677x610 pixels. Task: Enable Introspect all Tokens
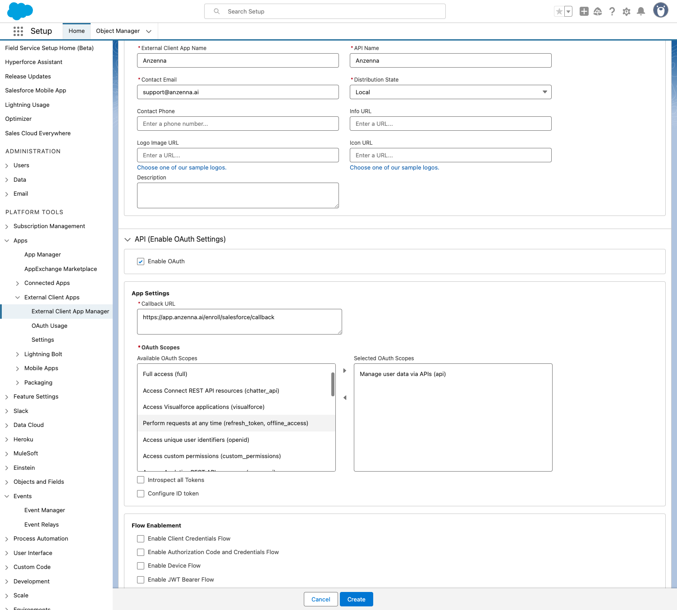[141, 480]
